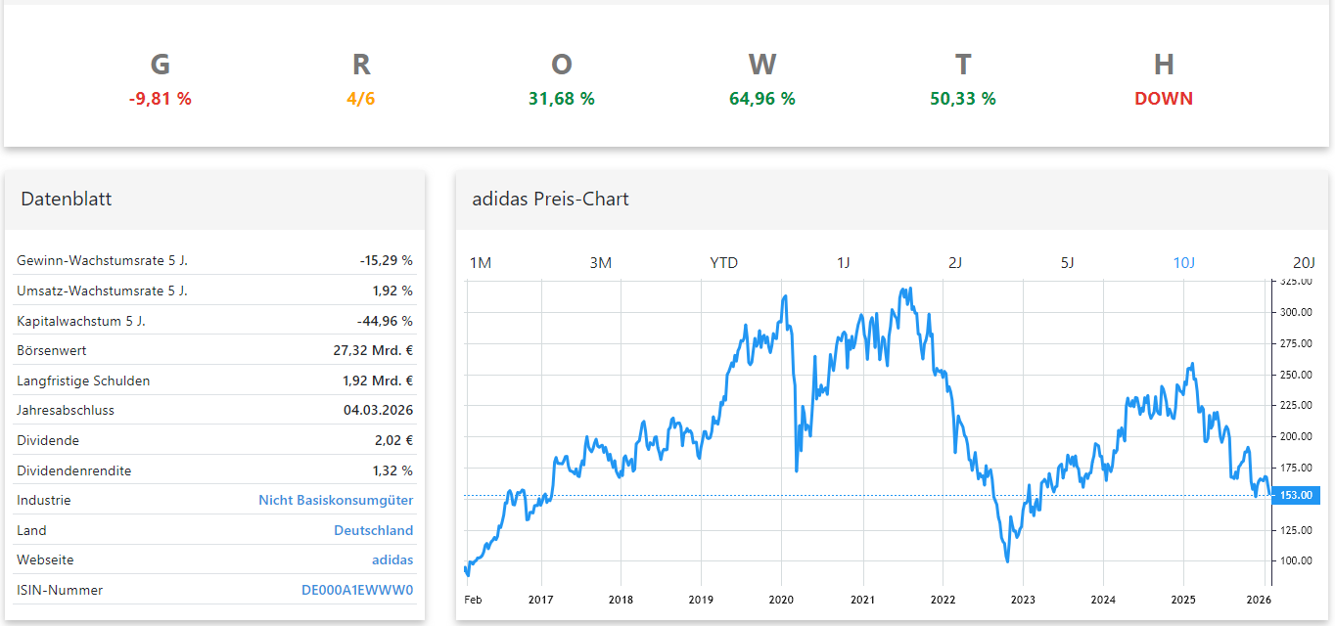
Task: Click the active 10J range tab
Action: click(1183, 262)
